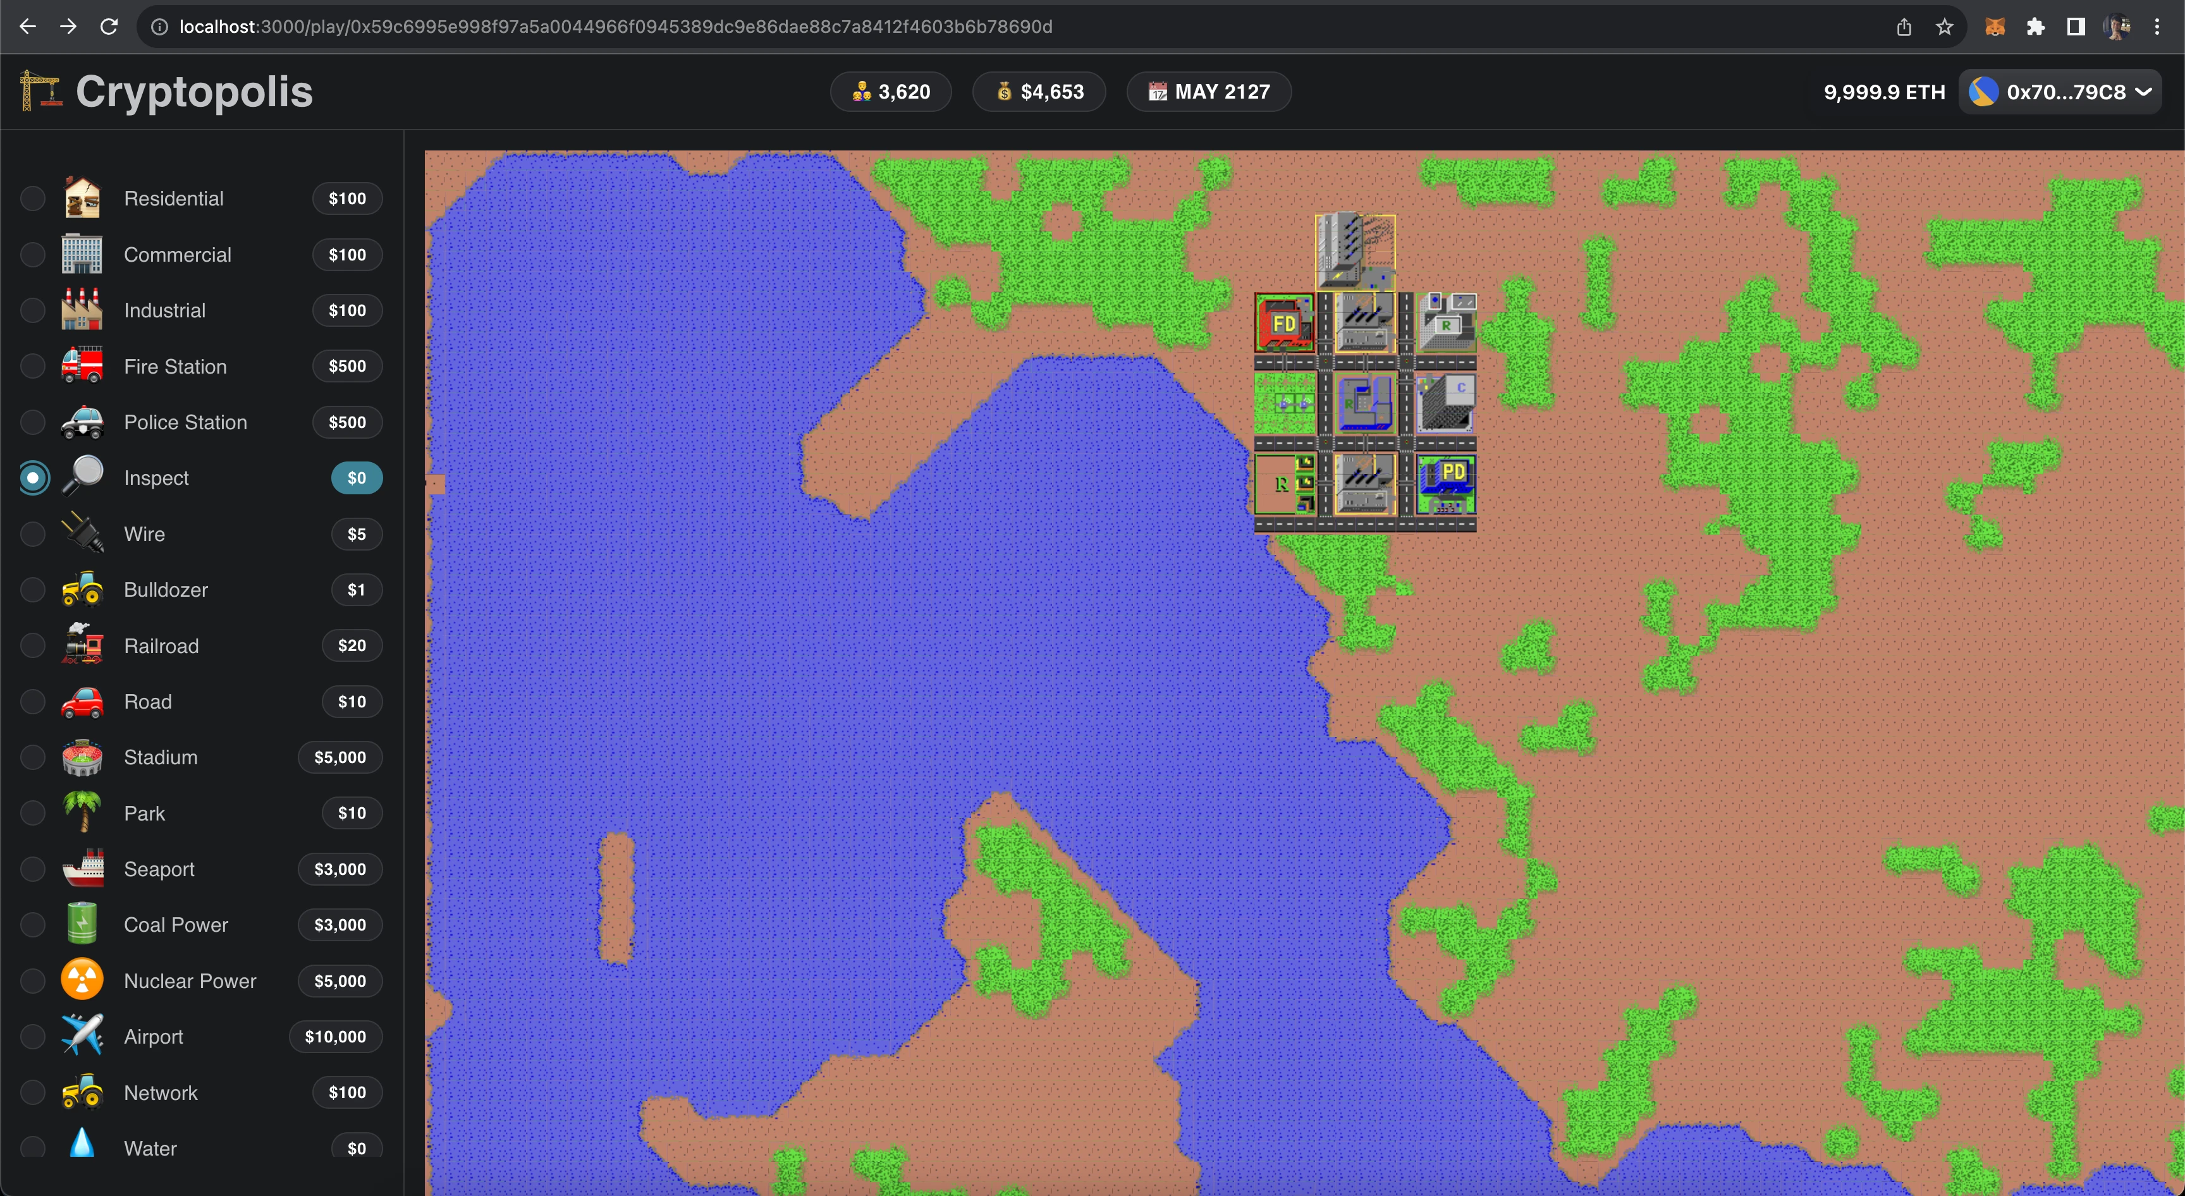
Task: Select the Residential radio button
Action: 32,198
